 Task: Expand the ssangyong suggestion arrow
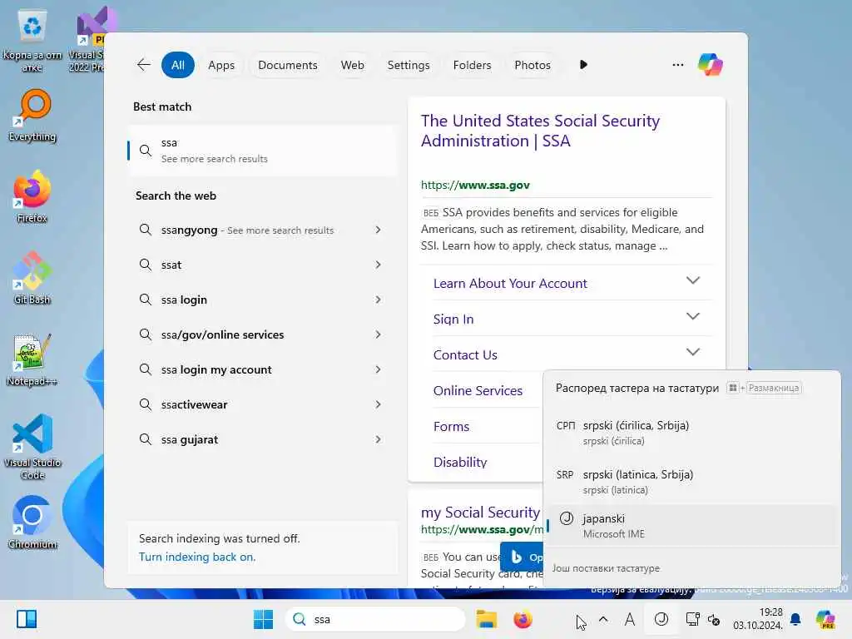[x=379, y=230]
